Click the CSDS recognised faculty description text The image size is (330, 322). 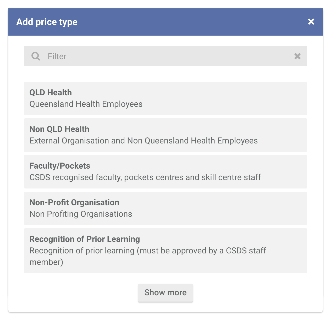(145, 177)
